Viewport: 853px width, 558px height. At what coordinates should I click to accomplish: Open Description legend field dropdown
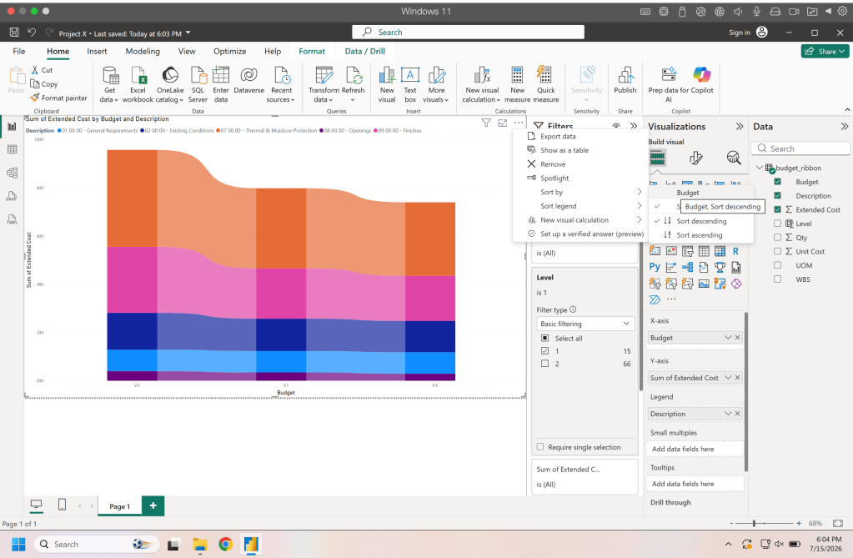[x=728, y=414]
